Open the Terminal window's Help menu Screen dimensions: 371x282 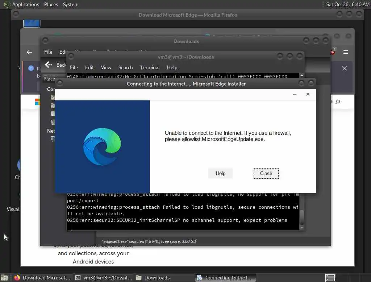click(172, 67)
